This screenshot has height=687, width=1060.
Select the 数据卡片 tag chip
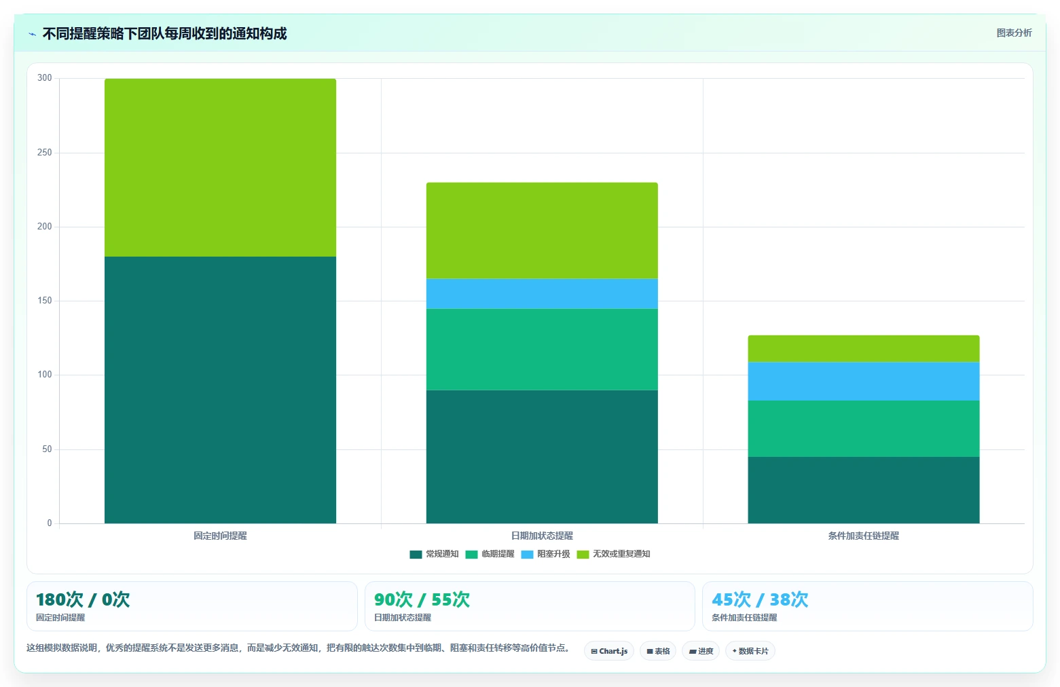(750, 651)
